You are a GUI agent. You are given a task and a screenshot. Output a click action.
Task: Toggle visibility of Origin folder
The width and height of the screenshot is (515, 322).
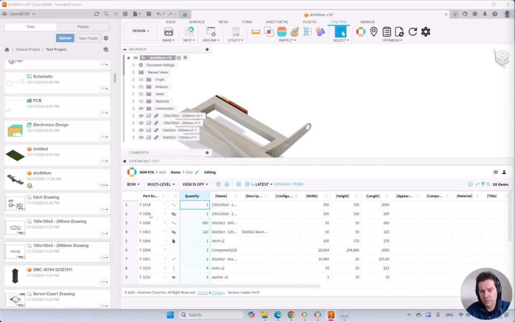[141, 79]
